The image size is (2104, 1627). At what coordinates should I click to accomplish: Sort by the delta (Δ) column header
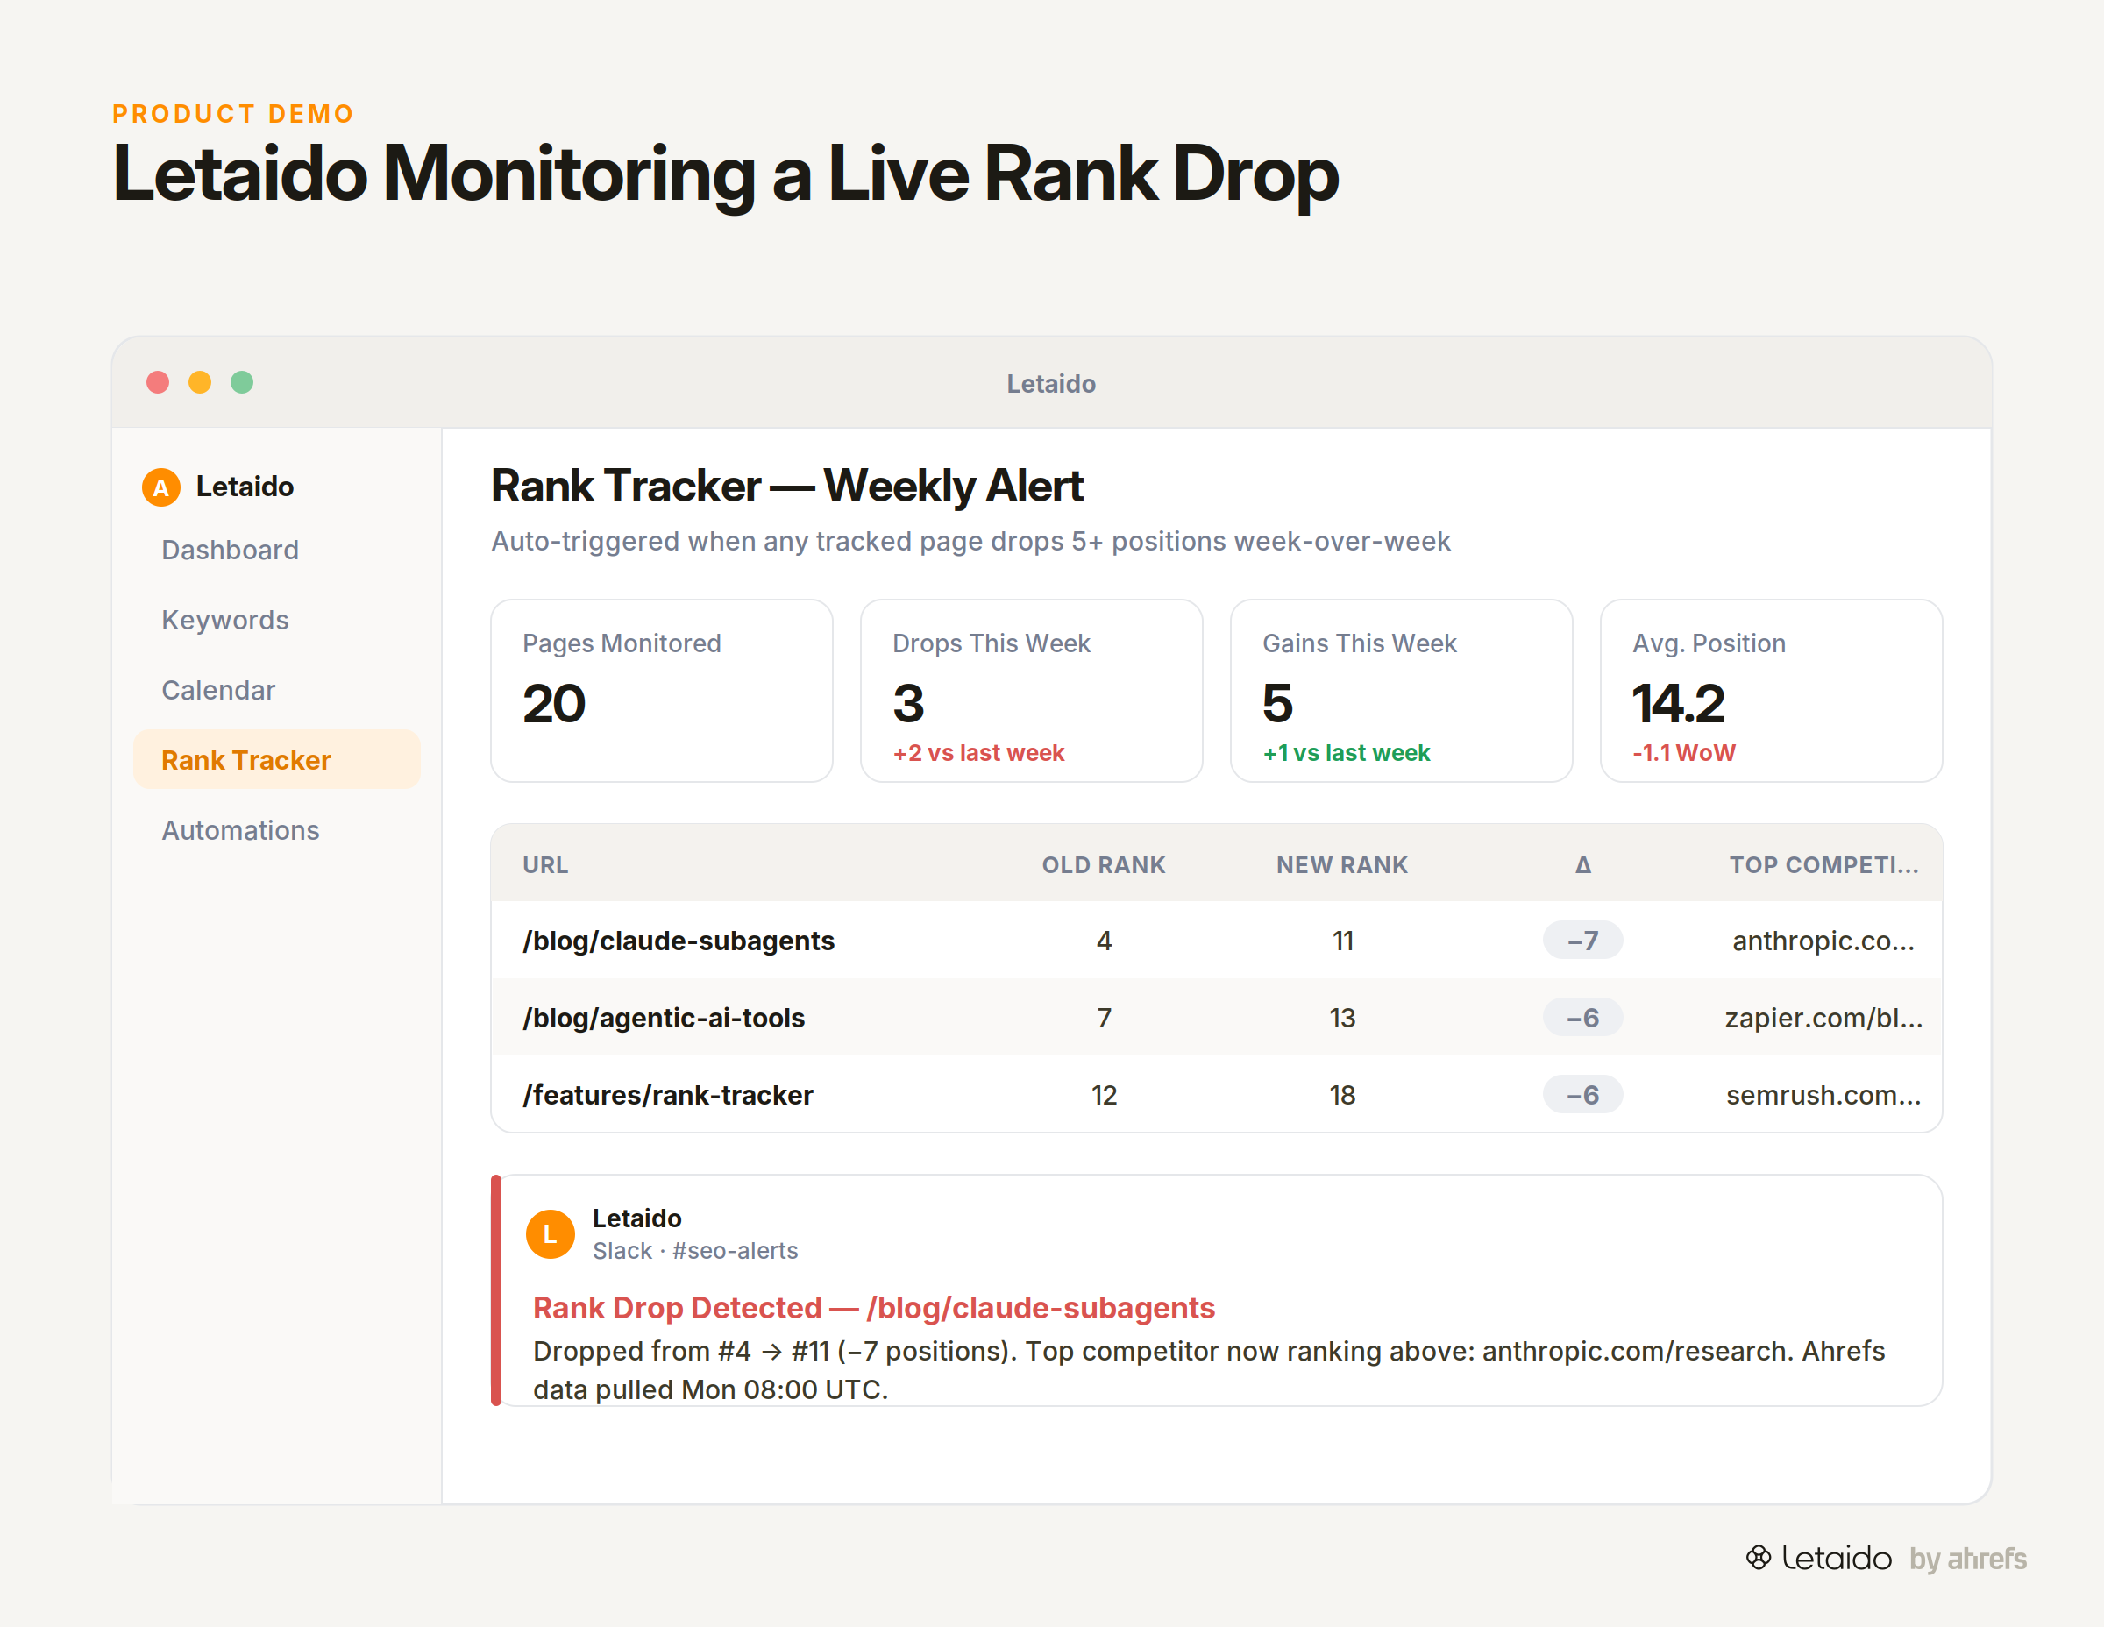point(1582,865)
